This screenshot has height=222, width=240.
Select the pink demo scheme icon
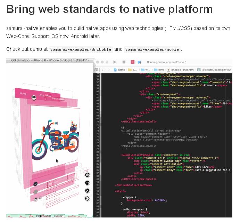tap(133, 62)
